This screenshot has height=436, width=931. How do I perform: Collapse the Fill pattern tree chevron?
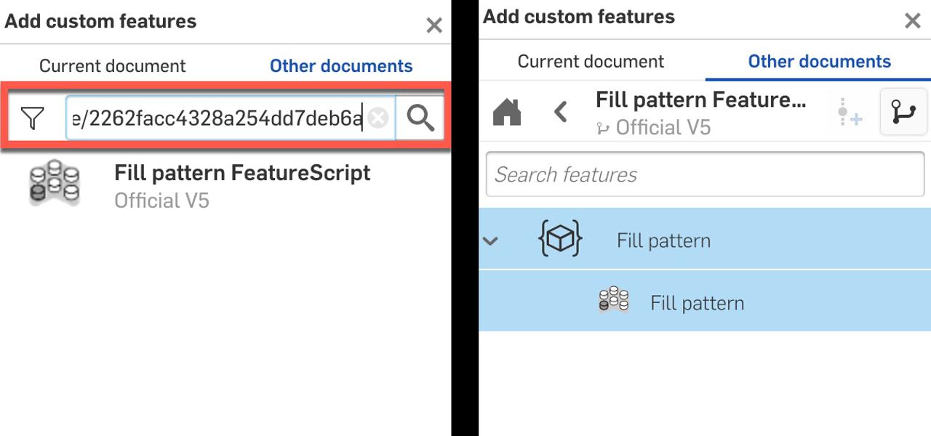[490, 240]
